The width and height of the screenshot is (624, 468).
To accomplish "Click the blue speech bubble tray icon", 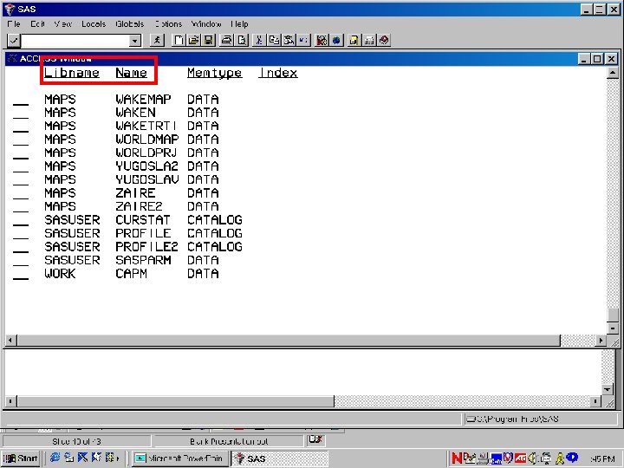I will click(572, 458).
